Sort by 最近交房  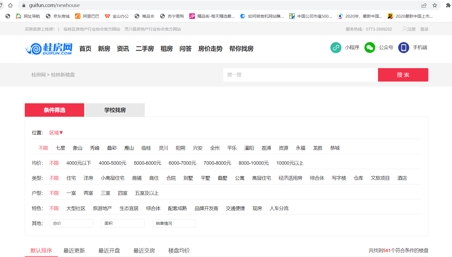click(x=144, y=251)
